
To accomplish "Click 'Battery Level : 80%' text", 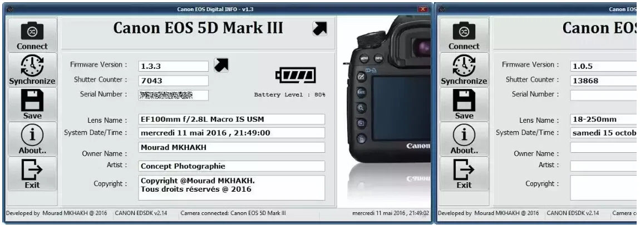I will (290, 94).
